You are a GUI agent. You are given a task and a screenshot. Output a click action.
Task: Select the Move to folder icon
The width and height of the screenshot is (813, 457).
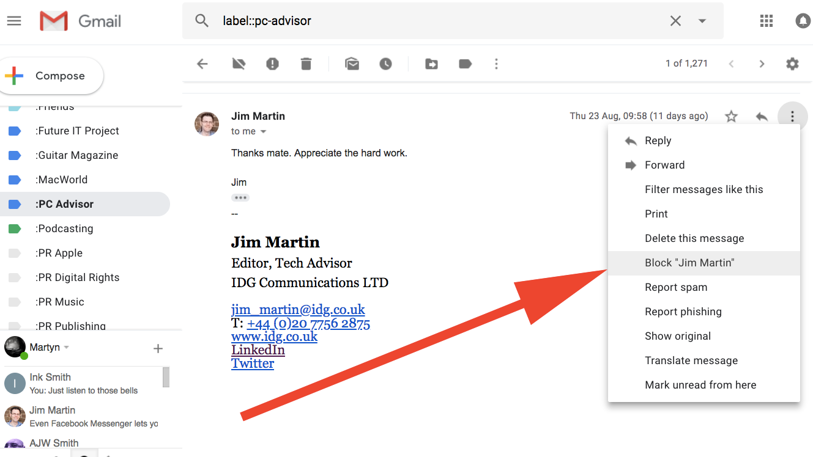(x=431, y=64)
